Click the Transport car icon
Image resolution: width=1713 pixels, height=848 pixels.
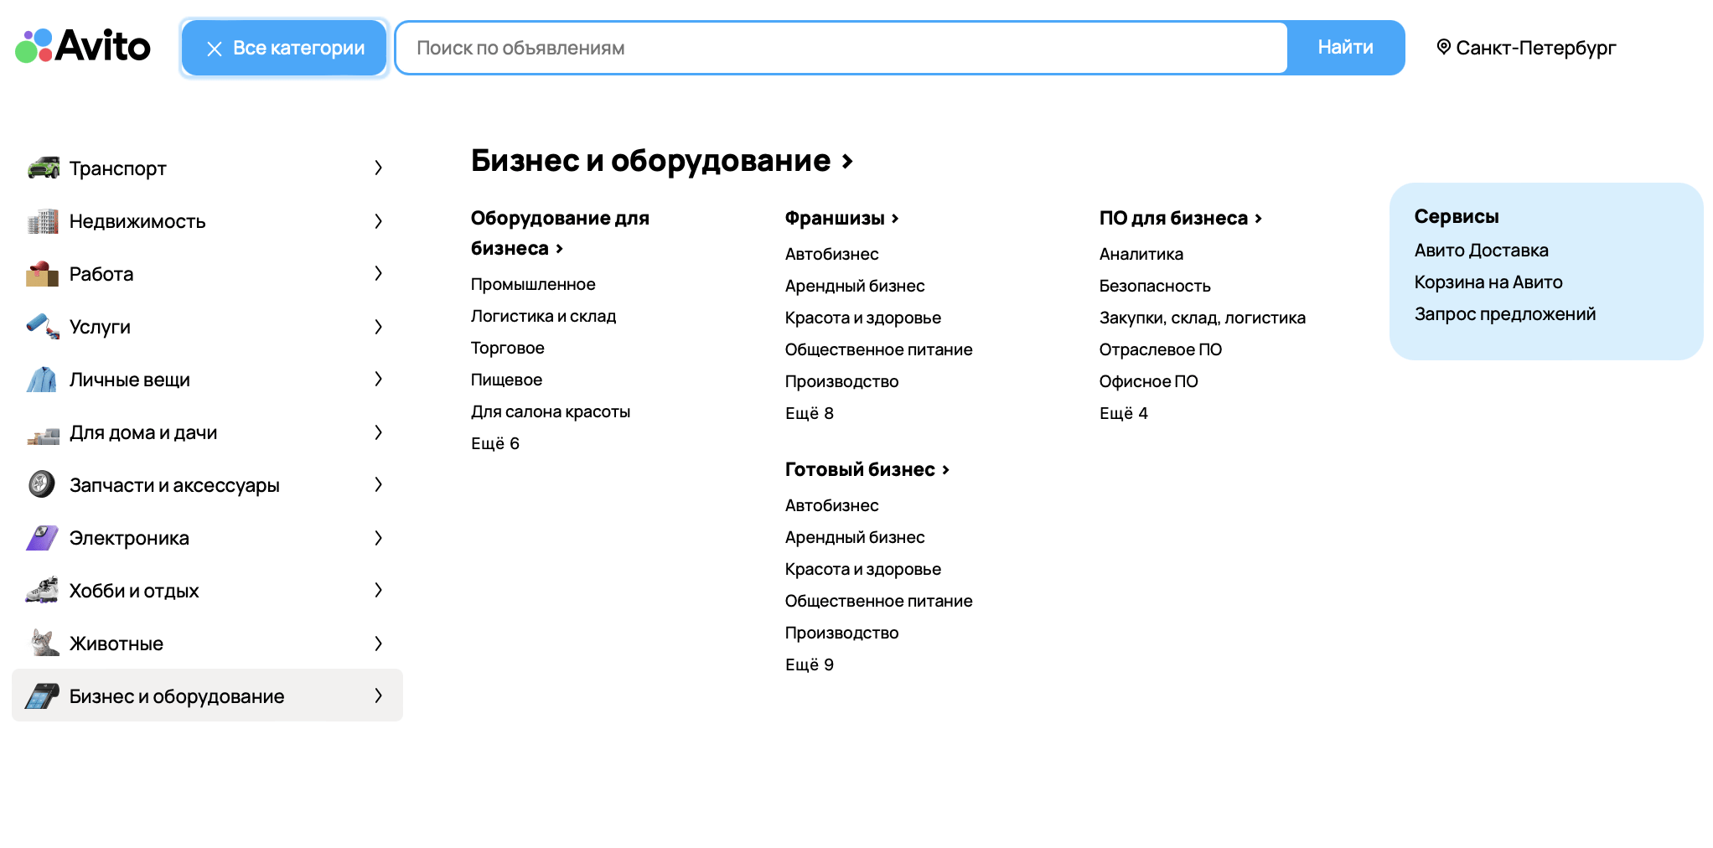point(43,168)
